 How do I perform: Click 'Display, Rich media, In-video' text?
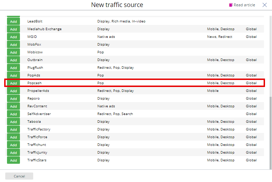pos(121,21)
